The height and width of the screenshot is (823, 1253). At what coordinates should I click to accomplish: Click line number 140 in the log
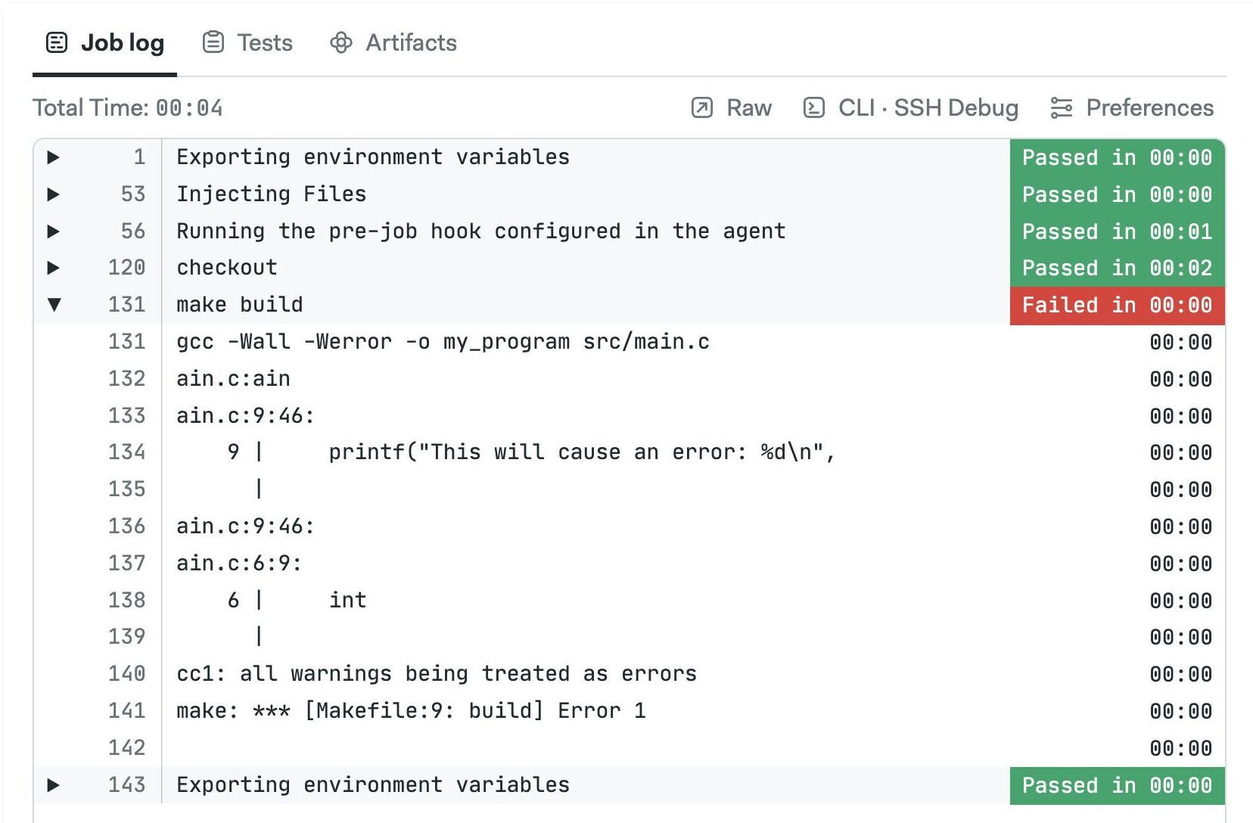(126, 673)
